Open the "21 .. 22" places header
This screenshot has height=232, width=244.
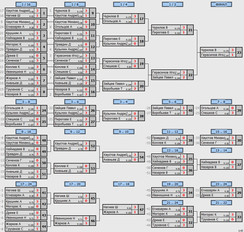point(221,203)
